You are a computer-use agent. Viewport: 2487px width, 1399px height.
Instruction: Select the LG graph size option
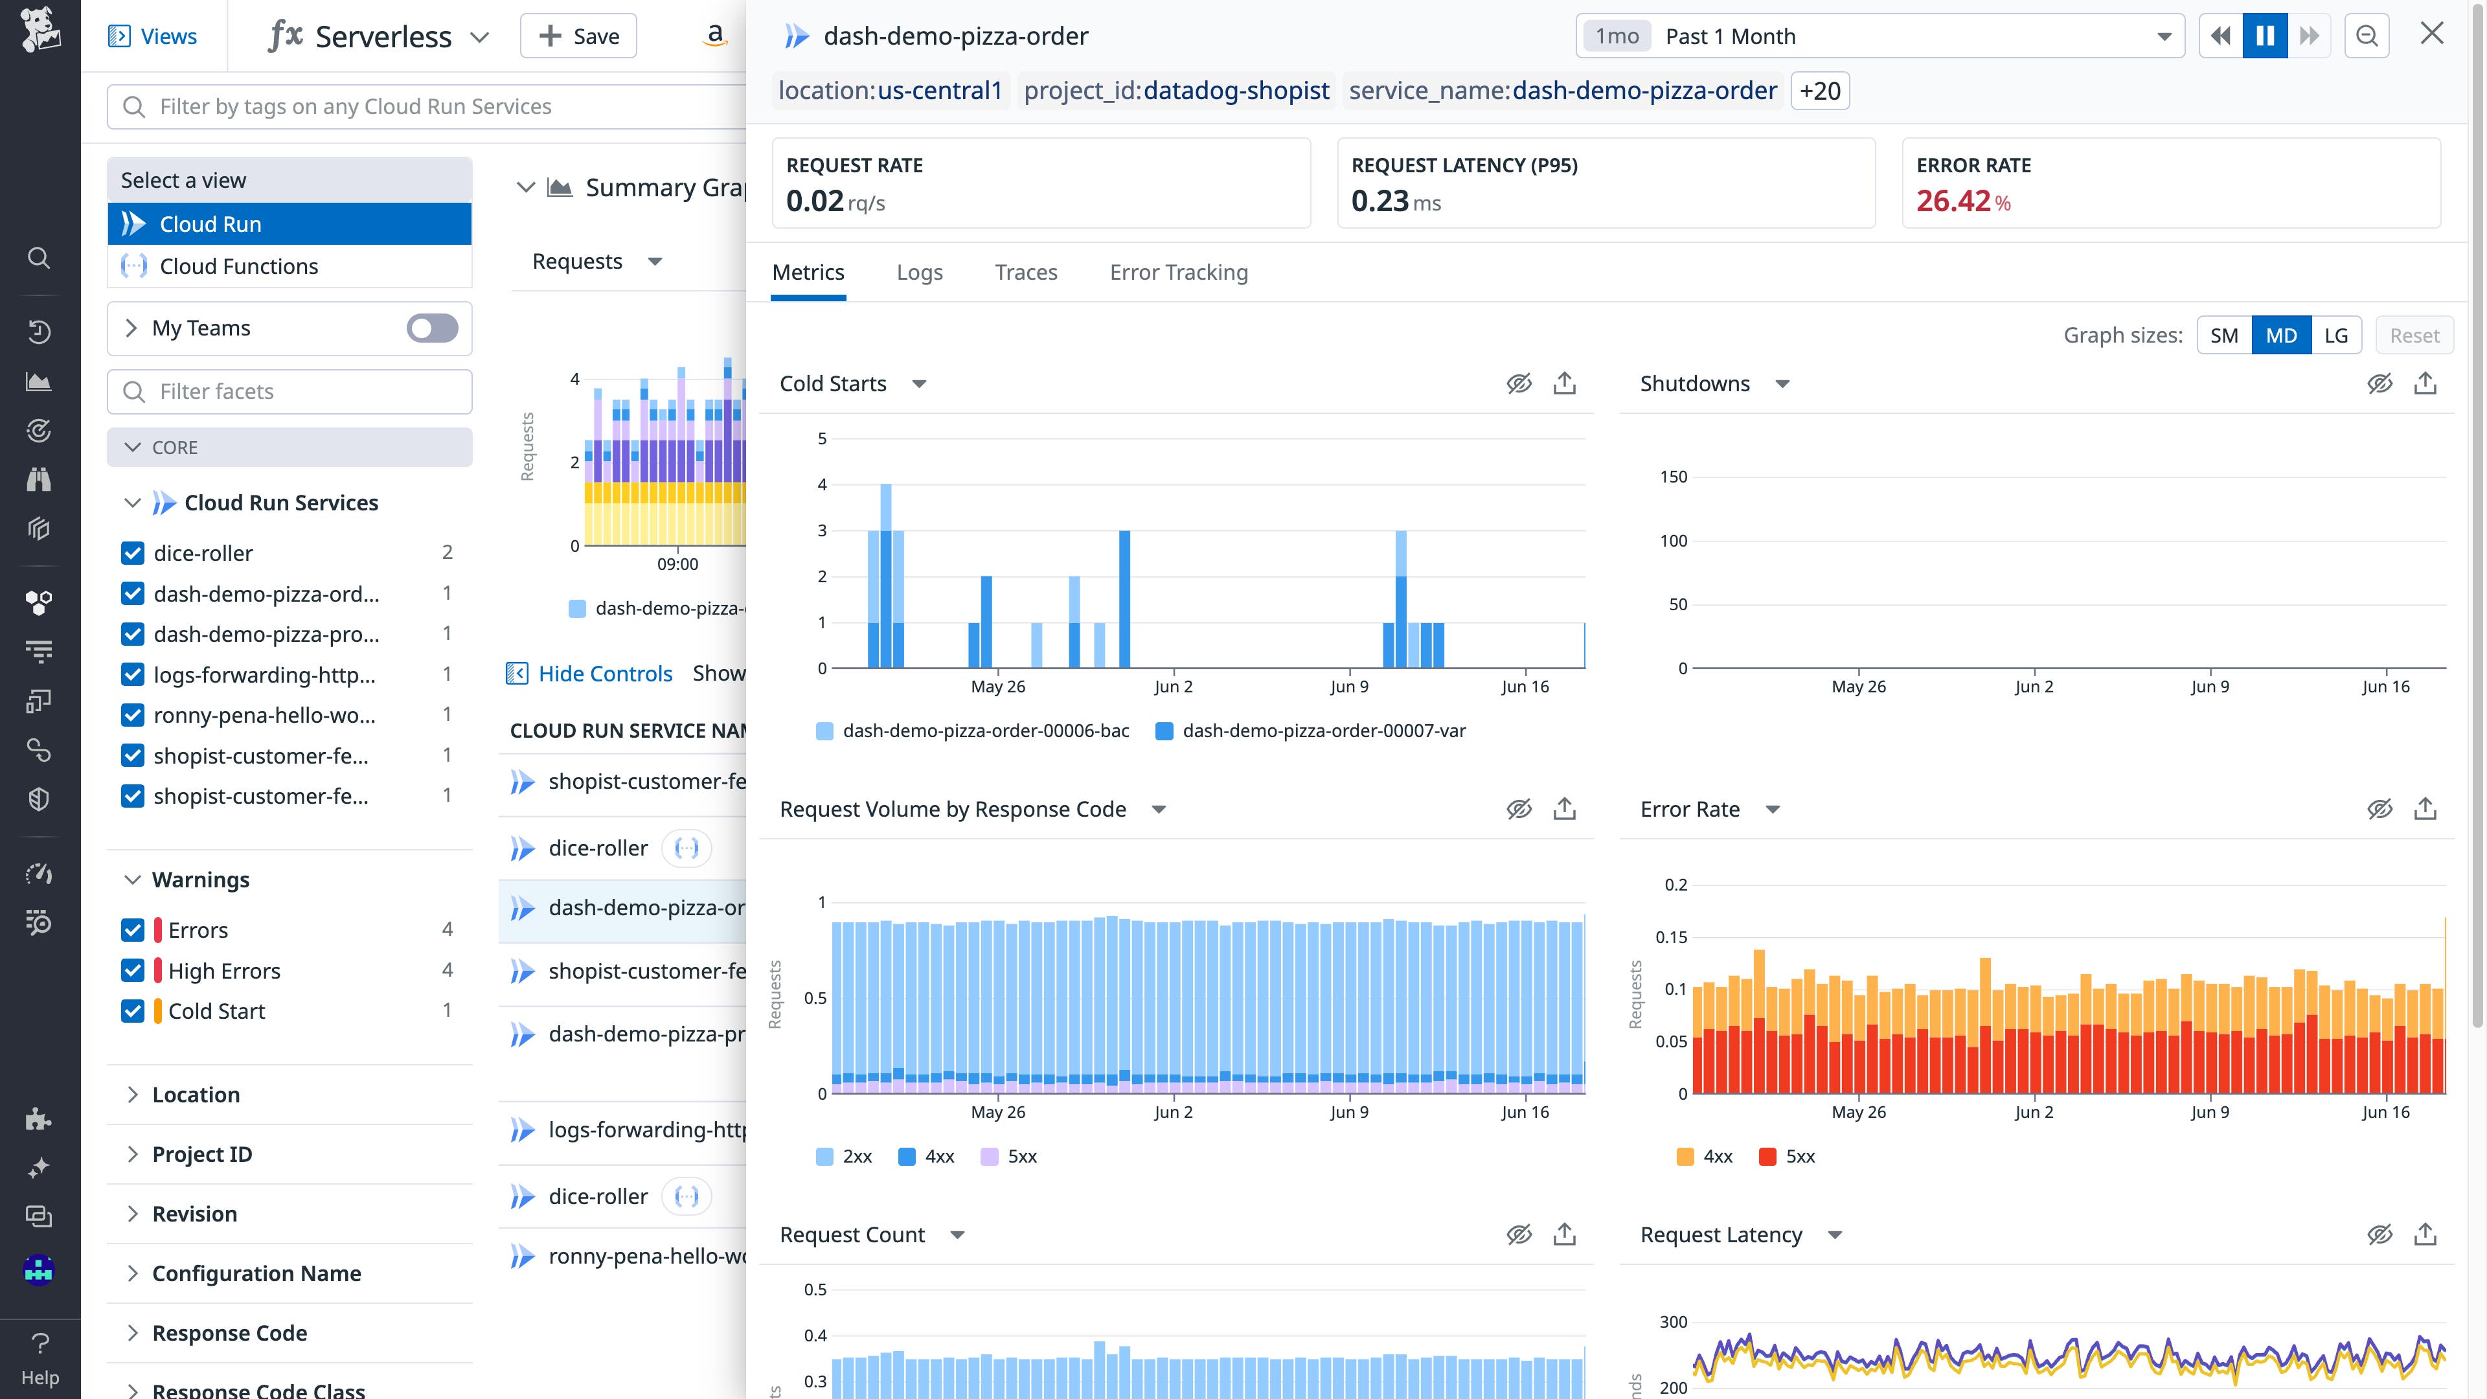point(2336,335)
